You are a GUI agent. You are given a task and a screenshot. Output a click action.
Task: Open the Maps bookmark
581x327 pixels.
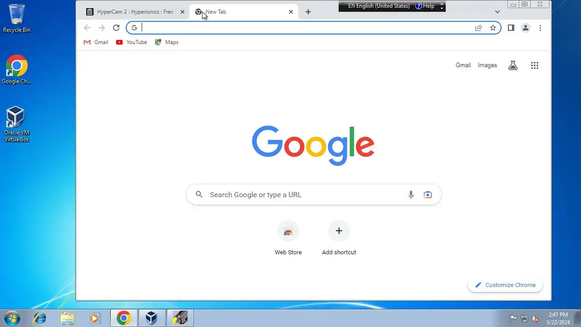pyautogui.click(x=167, y=42)
